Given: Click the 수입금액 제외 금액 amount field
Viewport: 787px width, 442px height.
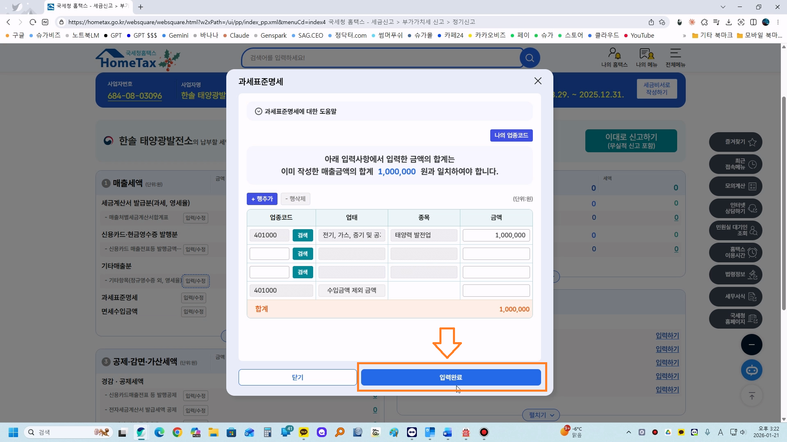Looking at the screenshot, I should 496,291.
